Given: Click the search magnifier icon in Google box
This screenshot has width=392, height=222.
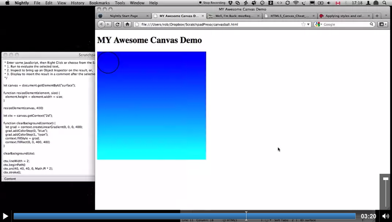Looking at the screenshot, I should point(371,24).
